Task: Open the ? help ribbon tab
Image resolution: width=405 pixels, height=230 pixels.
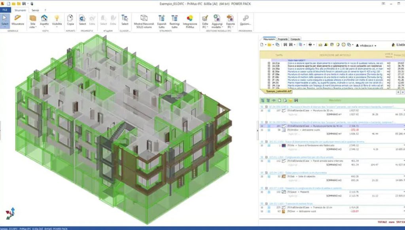Action: tap(45, 10)
